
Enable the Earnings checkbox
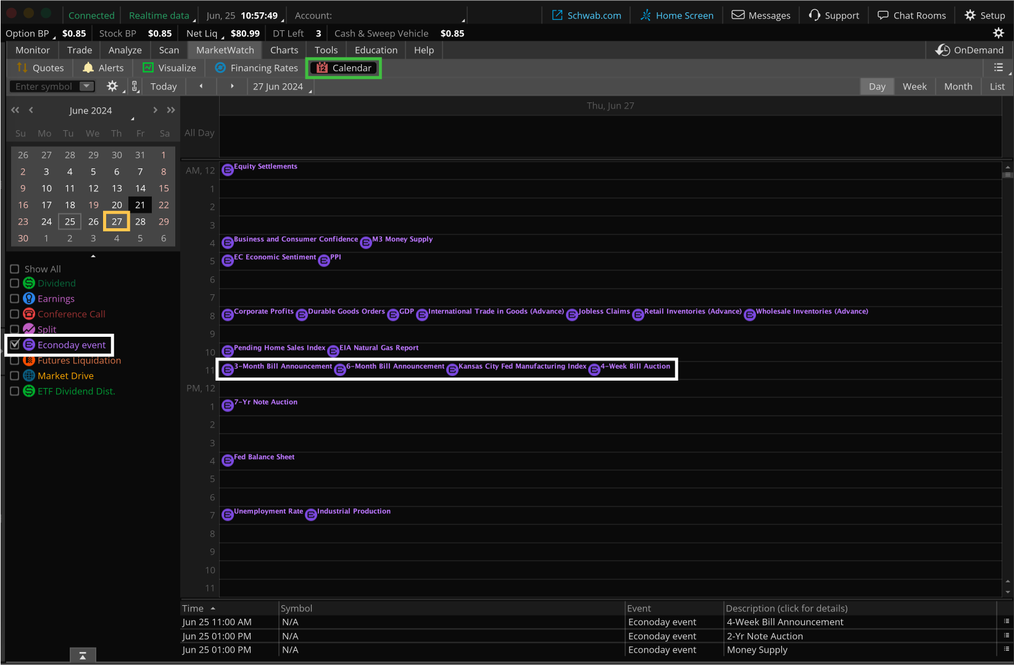(x=15, y=299)
